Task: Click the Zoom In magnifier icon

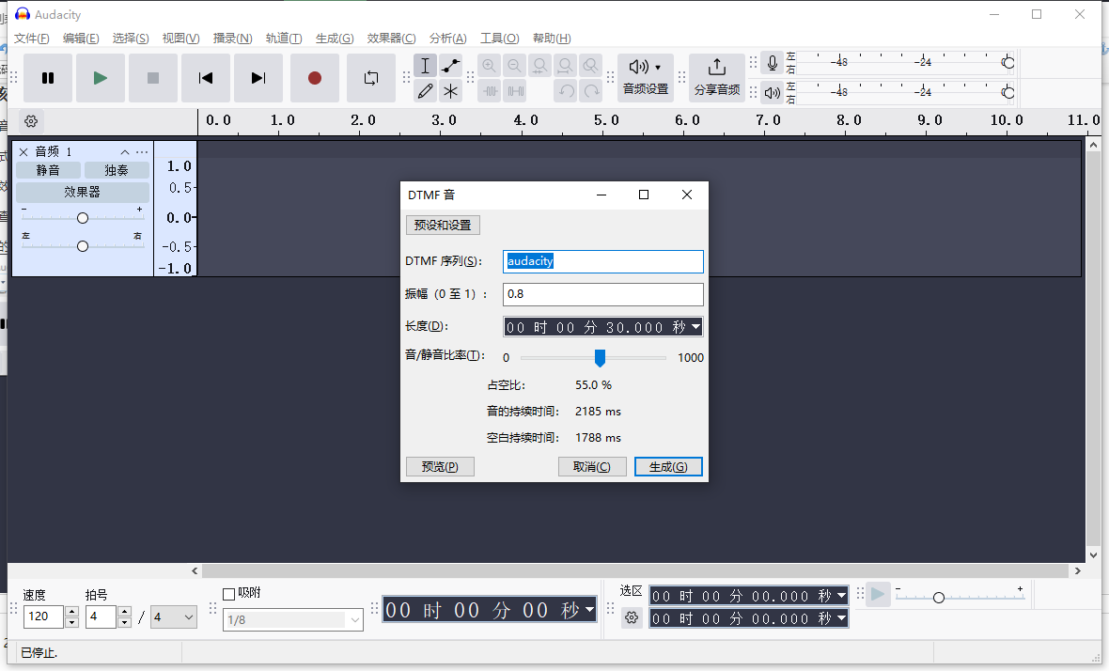Action: [490, 66]
